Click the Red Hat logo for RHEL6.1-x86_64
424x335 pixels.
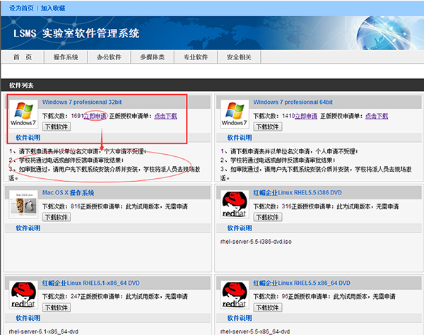tap(23, 295)
